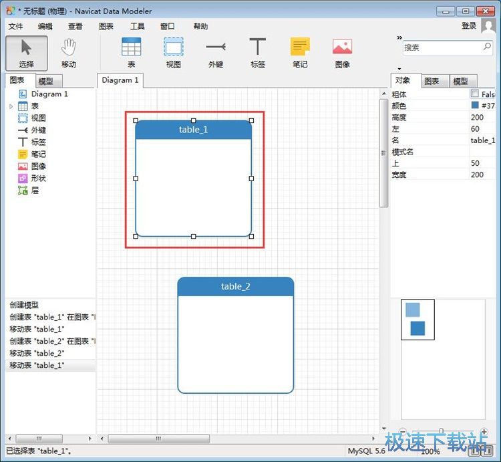501x462 pixels.
Task: Click the 登录 login button
Action: tap(469, 25)
